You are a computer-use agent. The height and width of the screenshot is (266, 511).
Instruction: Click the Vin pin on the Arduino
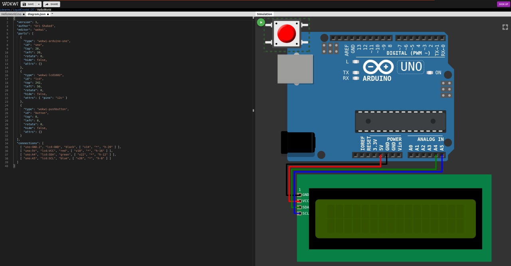[400, 155]
